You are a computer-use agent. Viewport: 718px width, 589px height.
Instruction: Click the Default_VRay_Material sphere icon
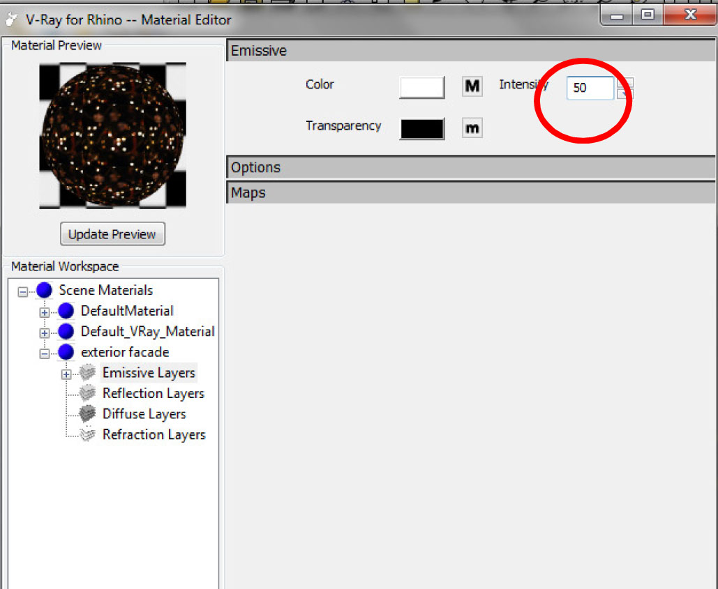[66, 331]
